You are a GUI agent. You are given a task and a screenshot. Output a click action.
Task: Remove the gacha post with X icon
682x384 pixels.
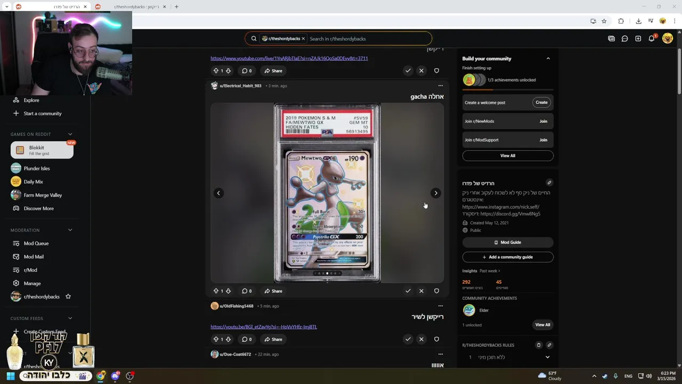click(x=421, y=291)
